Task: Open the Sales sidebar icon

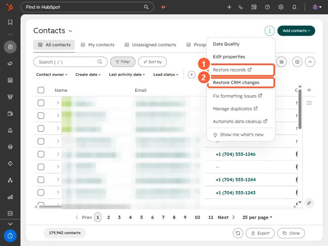Action: (10, 97)
